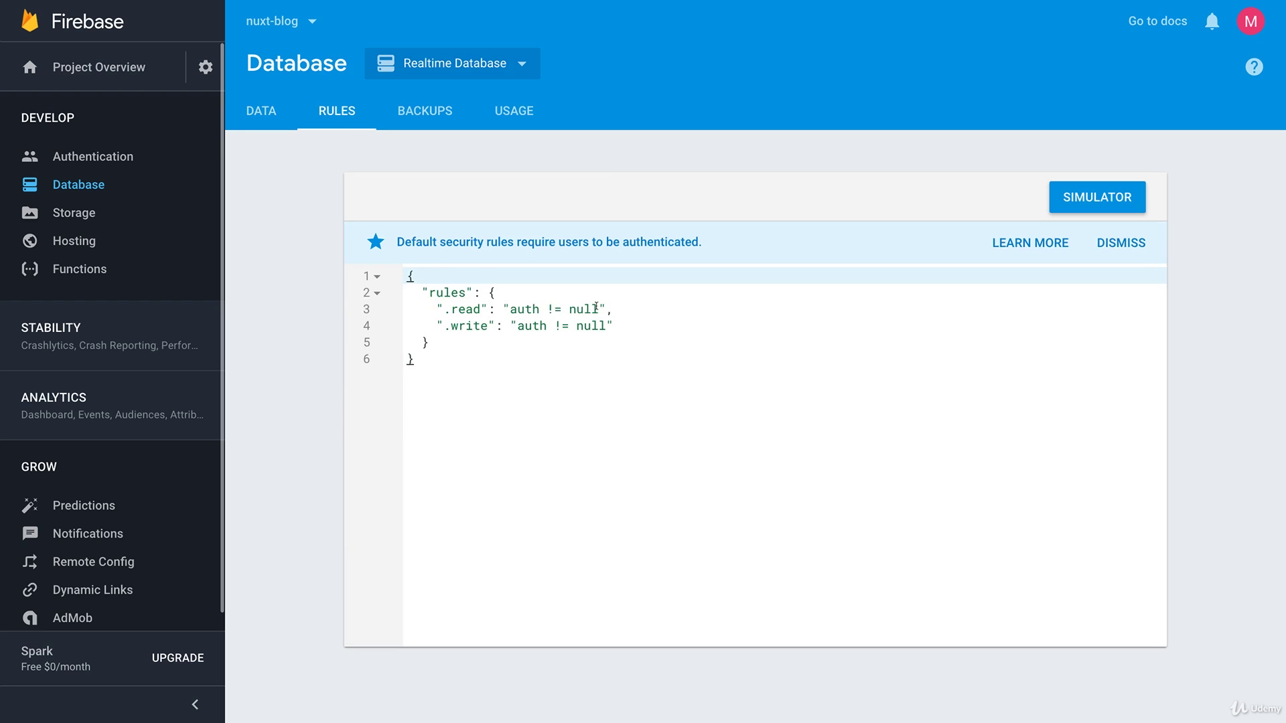Click the Remote Config icon
Screen dimensions: 1286x723
pyautogui.click(x=29, y=562)
